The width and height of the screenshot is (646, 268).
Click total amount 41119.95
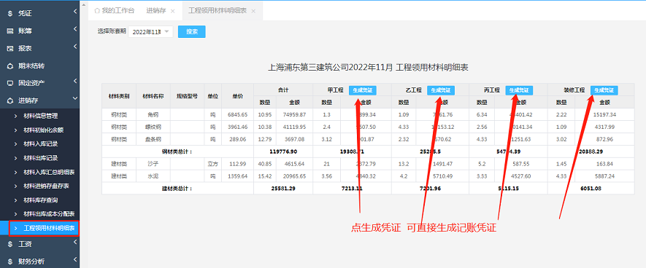click(x=295, y=127)
